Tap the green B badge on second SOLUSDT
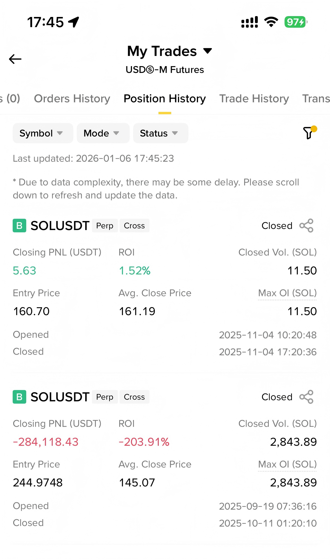This screenshot has width=330, height=559. pos(19,397)
